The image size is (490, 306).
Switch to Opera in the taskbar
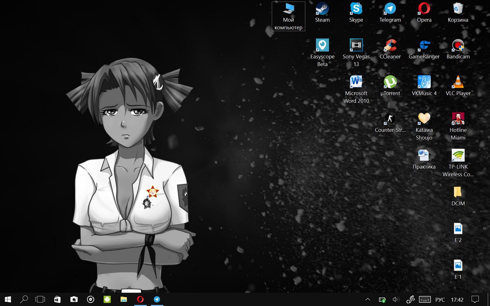tap(140, 299)
